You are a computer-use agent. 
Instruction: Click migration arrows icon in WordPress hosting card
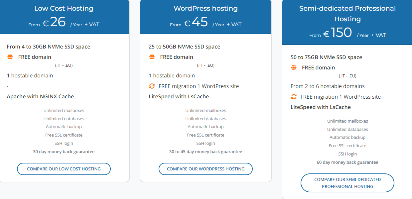[152, 86]
